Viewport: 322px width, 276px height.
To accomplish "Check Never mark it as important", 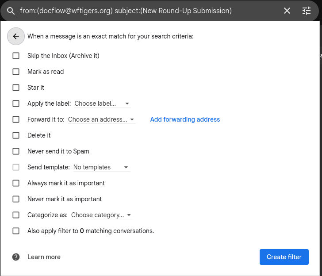I will [x=16, y=199].
